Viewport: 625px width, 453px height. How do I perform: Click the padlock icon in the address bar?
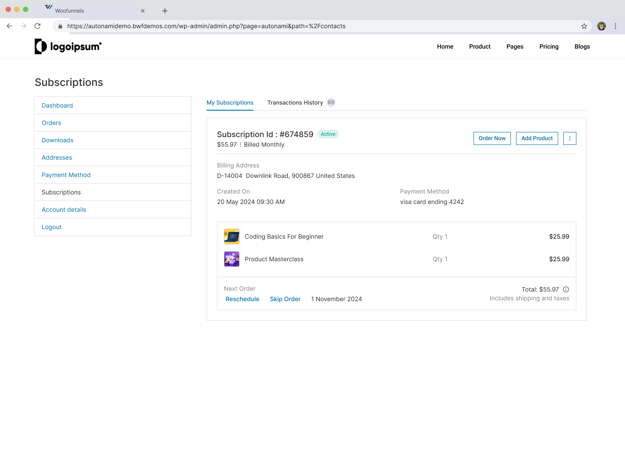pos(60,26)
